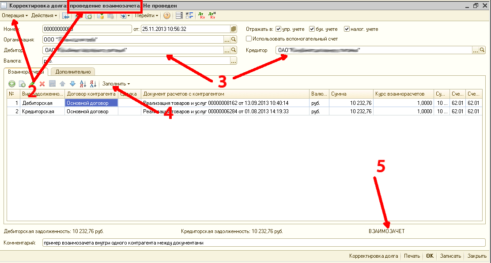
Task: Click the Печать button
Action: pos(412,256)
